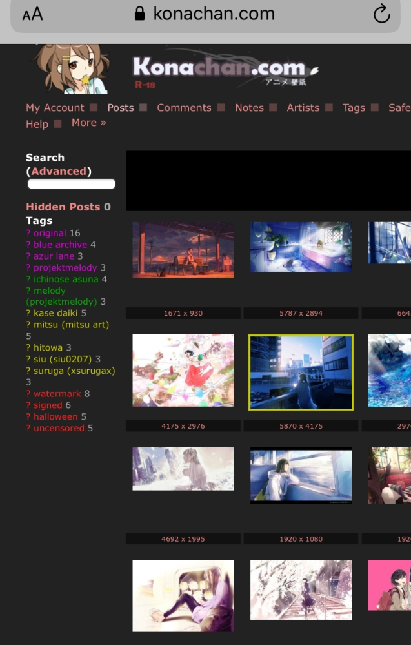411x645 pixels.
Task: Click the question mark beside original tag
Action: [28, 234]
